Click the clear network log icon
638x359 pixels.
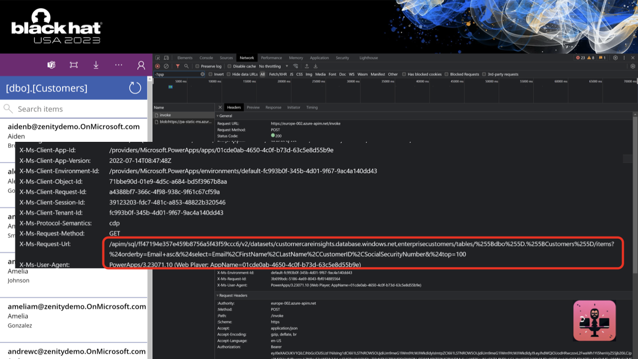click(x=166, y=66)
